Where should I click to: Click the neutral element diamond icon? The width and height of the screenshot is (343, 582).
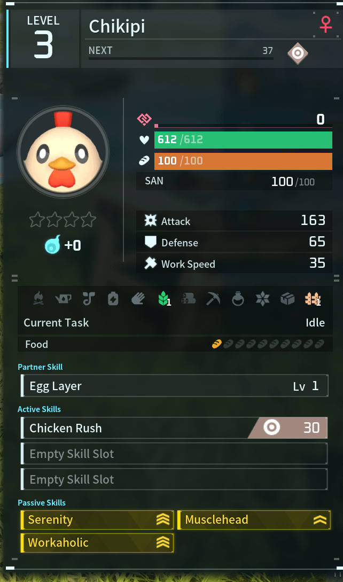[x=298, y=53]
